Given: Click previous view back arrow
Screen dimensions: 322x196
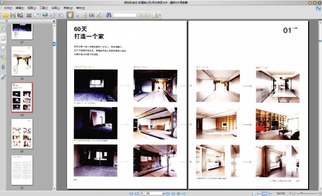Looking at the screenshot, I should click(x=179, y=193).
